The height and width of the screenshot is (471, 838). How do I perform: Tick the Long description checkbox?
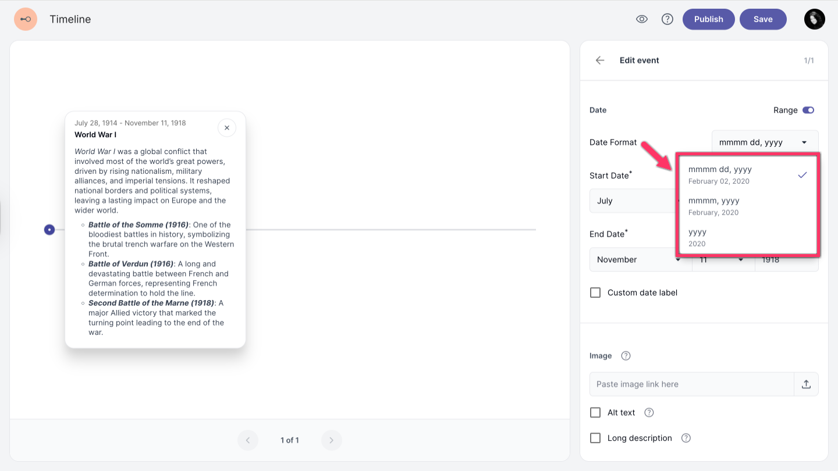point(595,438)
